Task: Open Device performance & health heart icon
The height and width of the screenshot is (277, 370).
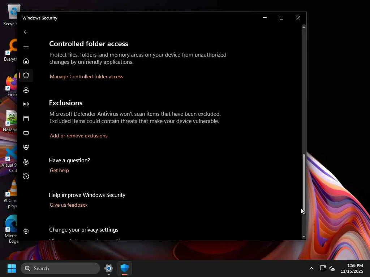Action: (x=26, y=148)
